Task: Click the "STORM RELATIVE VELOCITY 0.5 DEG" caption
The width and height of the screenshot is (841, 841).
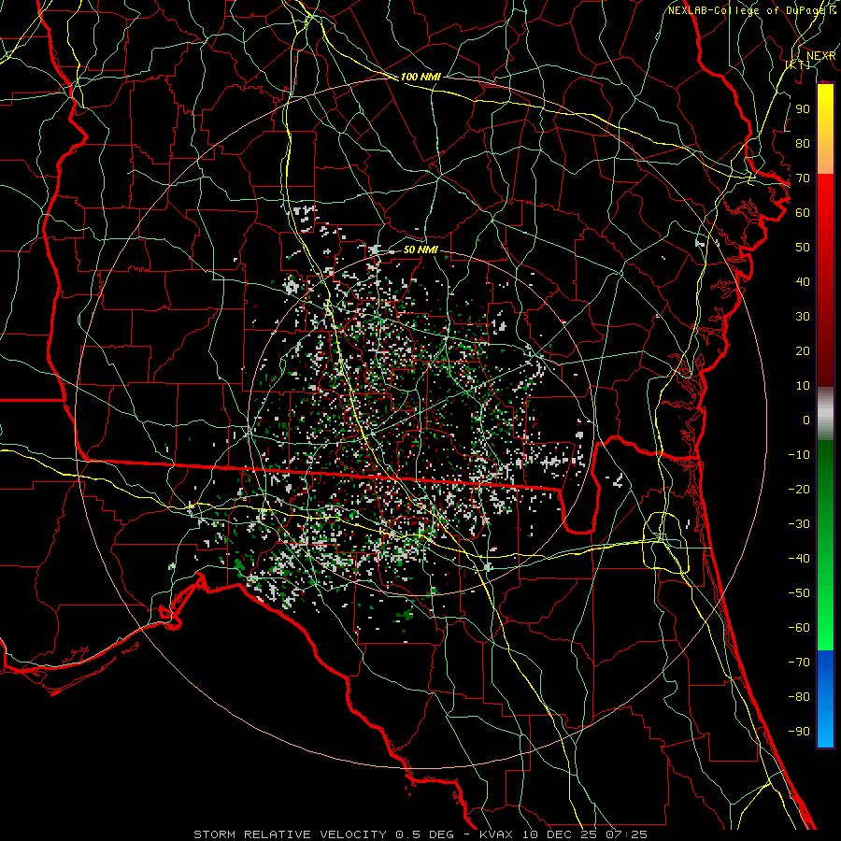Action: 323,834
